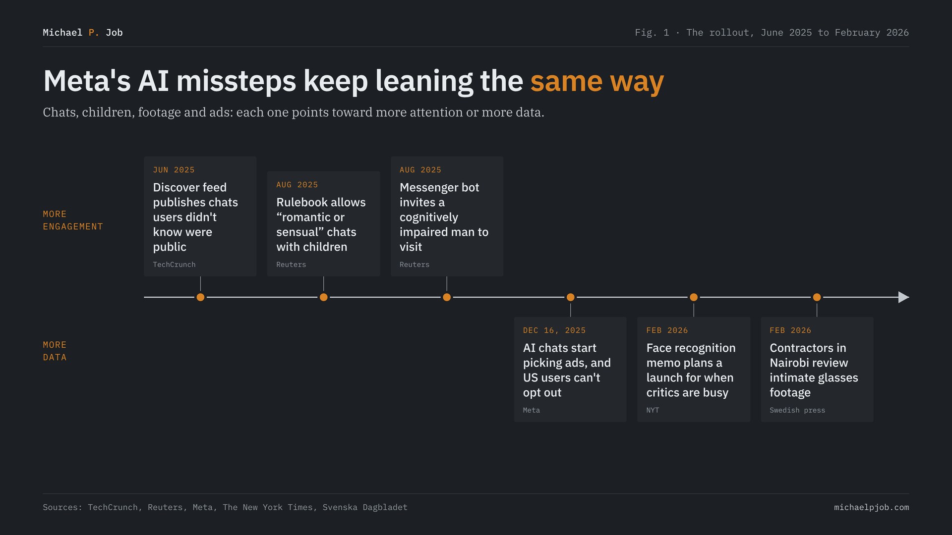Viewport: 952px width, 535px height.
Task: Click the timeline dot above DEC 16, 2025 card
Action: [571, 297]
